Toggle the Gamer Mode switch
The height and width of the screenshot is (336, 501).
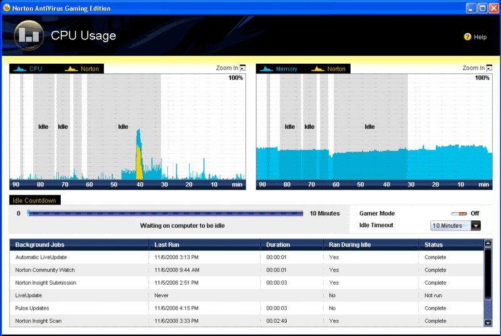459,213
